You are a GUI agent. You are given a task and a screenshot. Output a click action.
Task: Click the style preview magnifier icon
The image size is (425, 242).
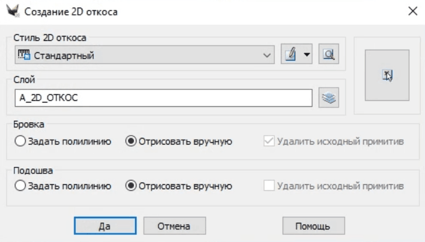pyautogui.click(x=328, y=55)
